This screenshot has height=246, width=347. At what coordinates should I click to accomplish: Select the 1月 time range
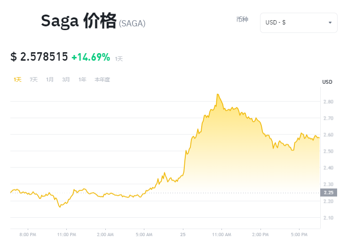50,79
